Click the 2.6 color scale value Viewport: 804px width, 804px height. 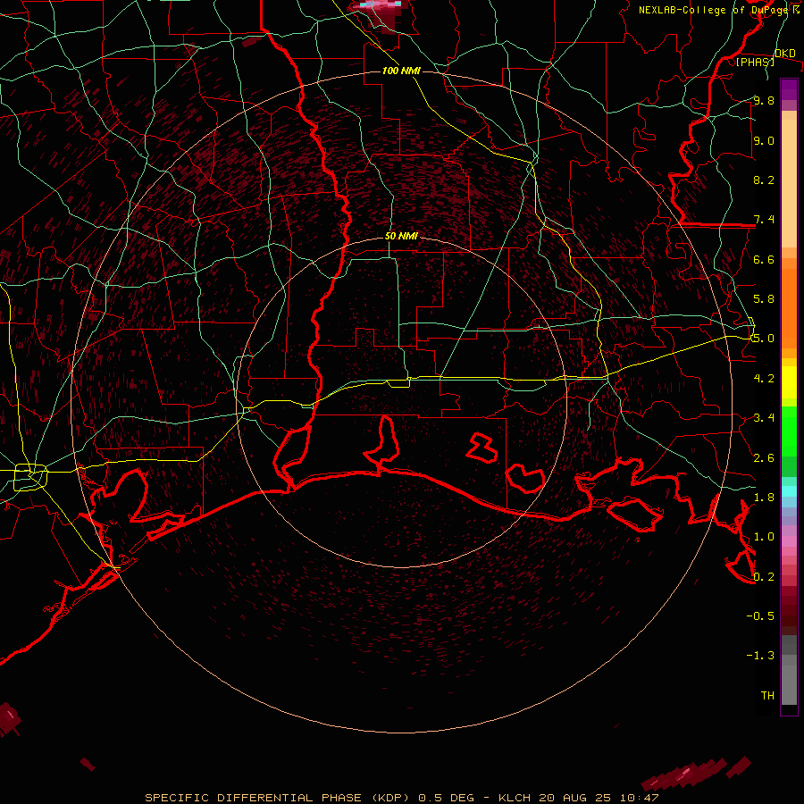click(764, 458)
